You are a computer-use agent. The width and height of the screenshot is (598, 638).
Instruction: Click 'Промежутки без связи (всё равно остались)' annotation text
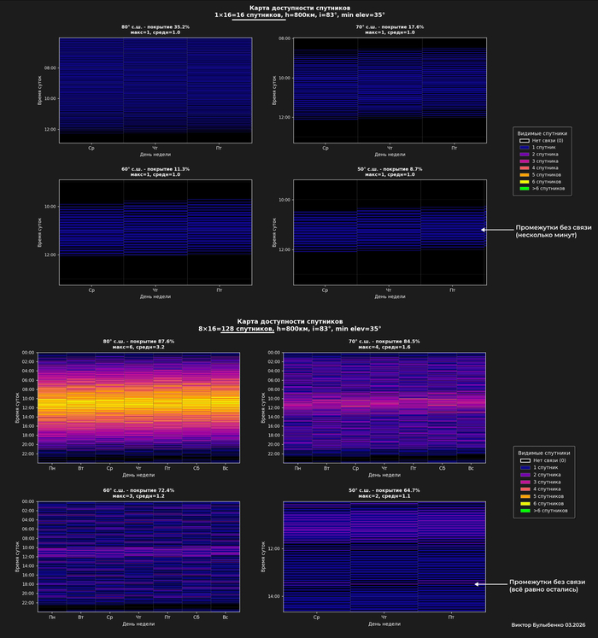[x=547, y=586]
